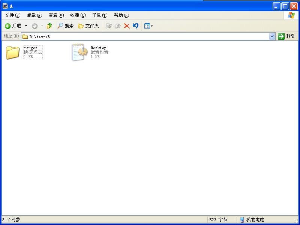Click the red X Delete icon
This screenshot has width=300, height=225.
coord(127,26)
